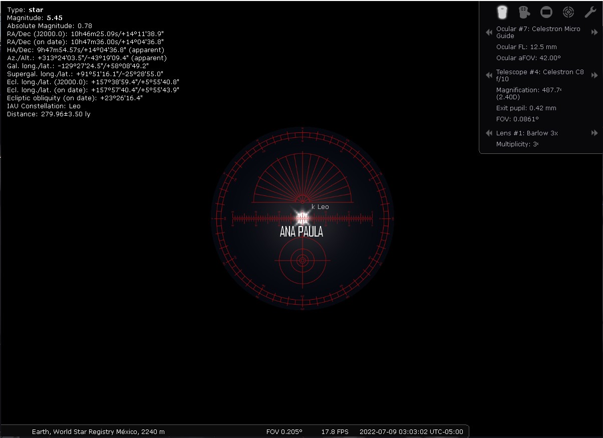The width and height of the screenshot is (603, 438).
Task: Select next ocular after Celestron Micro Guide
Action: click(x=594, y=33)
